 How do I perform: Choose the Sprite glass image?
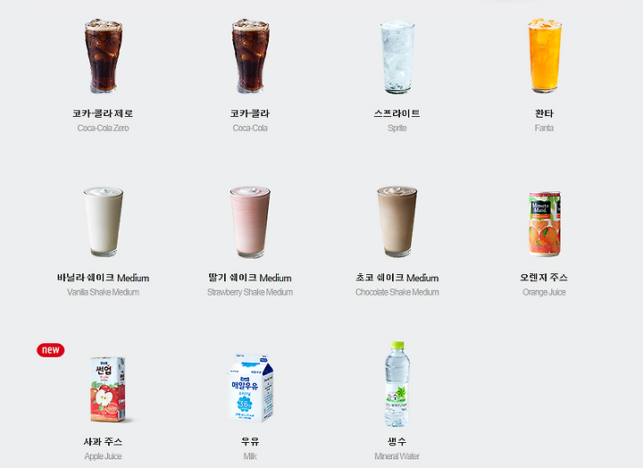pos(397,57)
